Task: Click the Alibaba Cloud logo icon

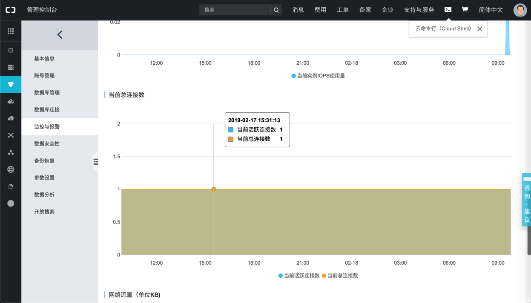Action: coord(11,10)
